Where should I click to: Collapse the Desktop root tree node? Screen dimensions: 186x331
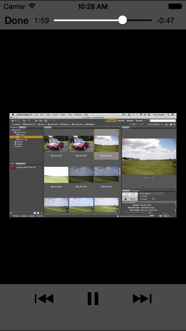(11, 130)
